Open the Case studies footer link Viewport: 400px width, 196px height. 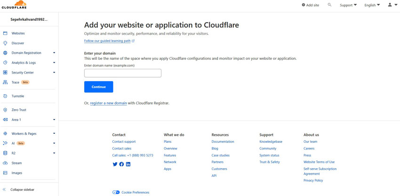pyautogui.click(x=220, y=155)
